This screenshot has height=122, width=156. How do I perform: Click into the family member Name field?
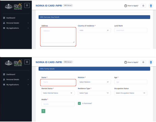tap(58, 82)
